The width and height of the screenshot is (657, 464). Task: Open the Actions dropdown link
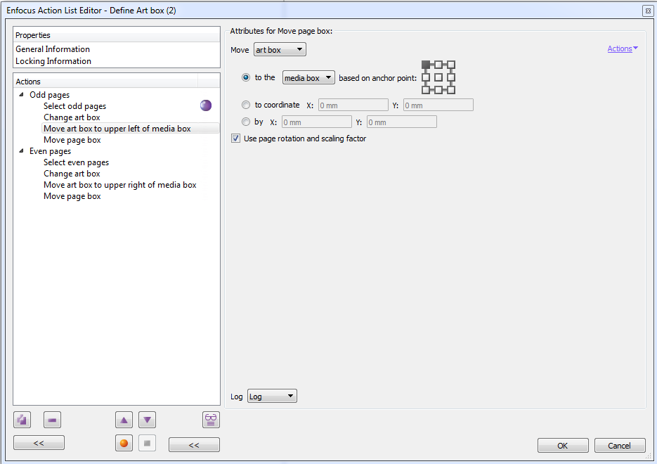(623, 49)
